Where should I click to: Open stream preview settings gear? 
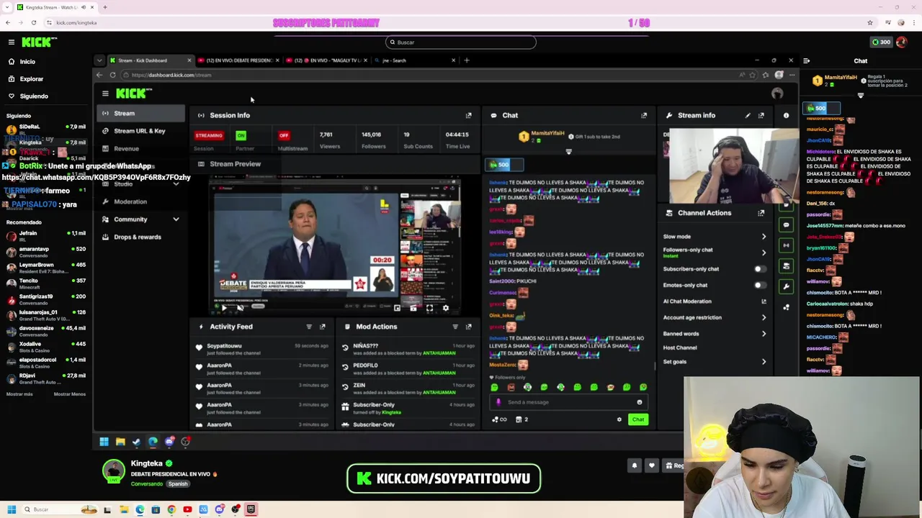[x=446, y=308]
